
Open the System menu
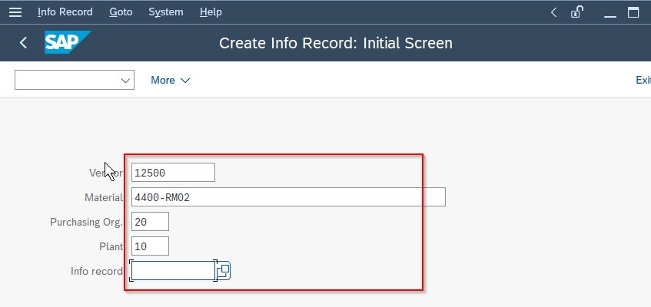166,12
